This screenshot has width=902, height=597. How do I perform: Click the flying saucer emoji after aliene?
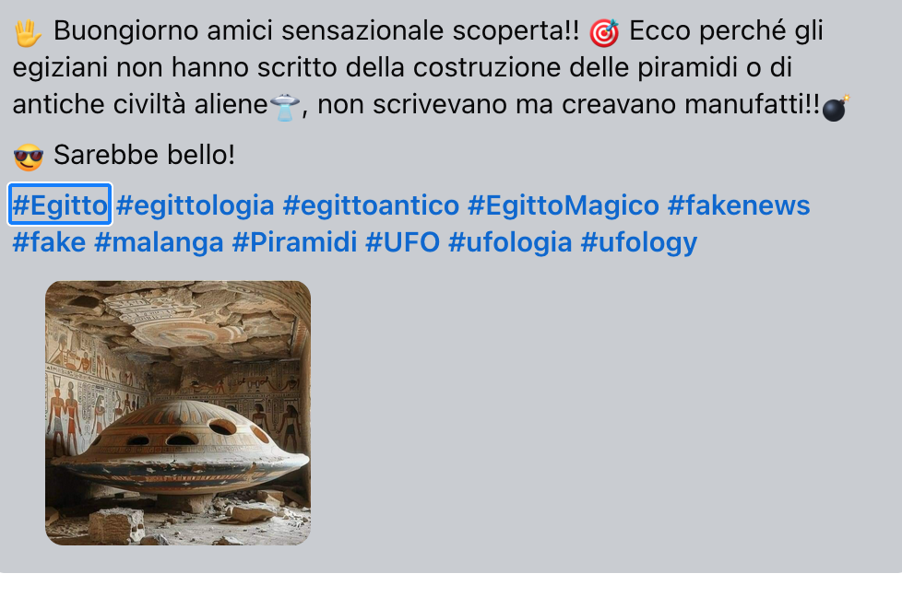(285, 107)
